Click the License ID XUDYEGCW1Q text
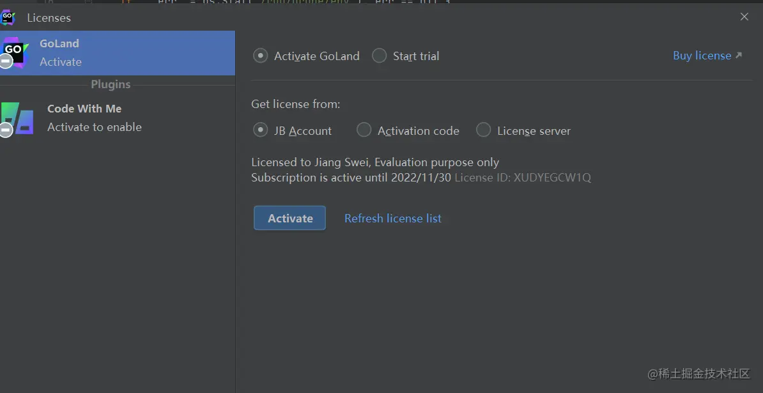The width and height of the screenshot is (763, 393). [x=523, y=178]
